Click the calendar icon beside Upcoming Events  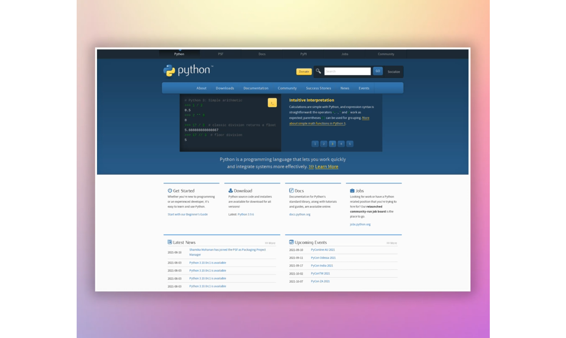291,242
